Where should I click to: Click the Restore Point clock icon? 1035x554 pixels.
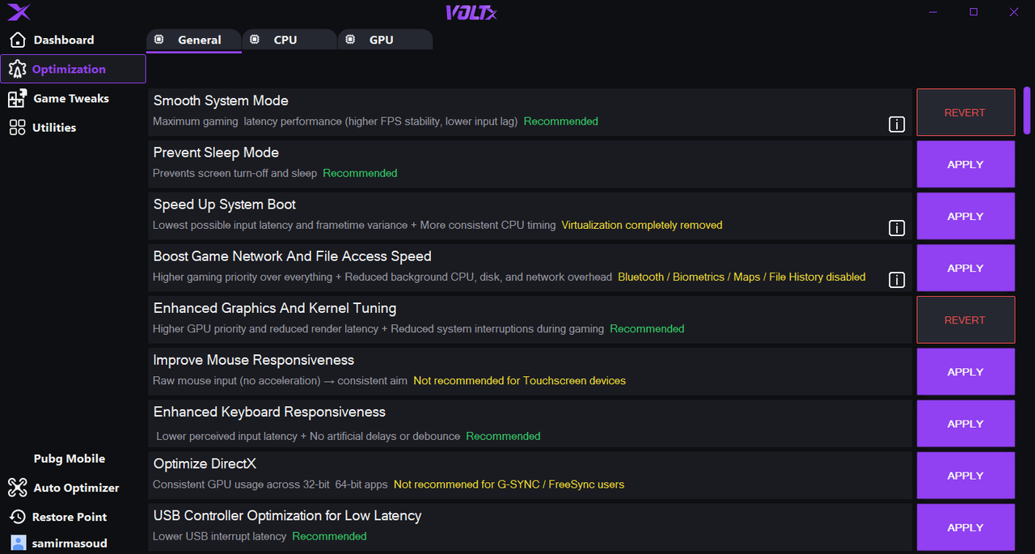point(17,517)
